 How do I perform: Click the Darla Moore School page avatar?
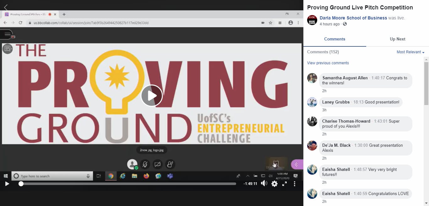pyautogui.click(x=312, y=20)
